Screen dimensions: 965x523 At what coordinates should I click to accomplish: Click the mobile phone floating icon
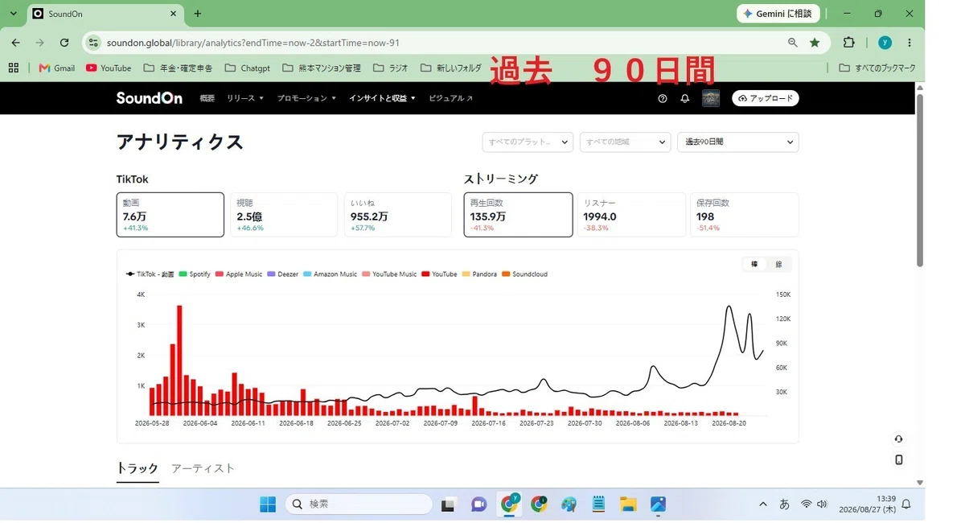(898, 460)
